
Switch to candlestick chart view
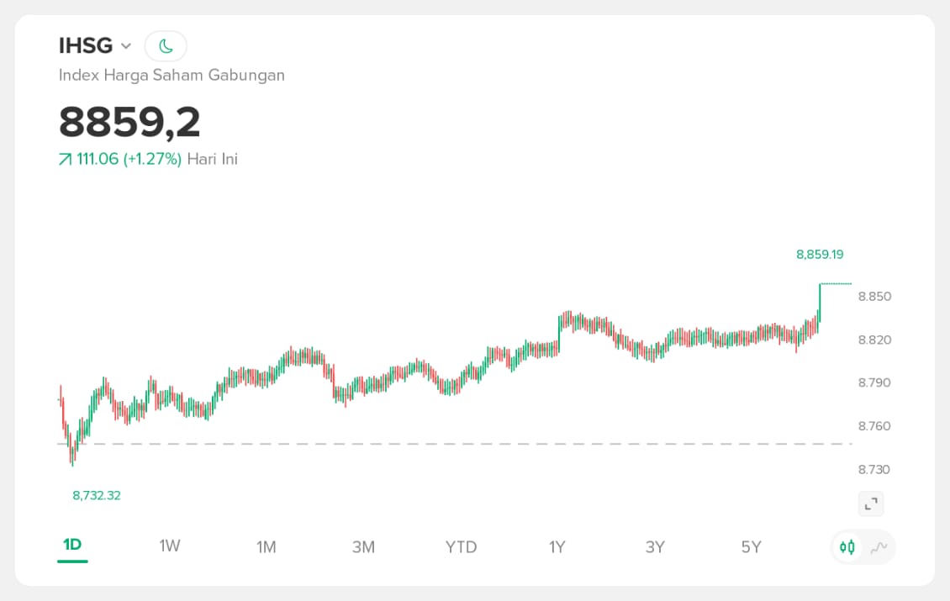(x=847, y=548)
